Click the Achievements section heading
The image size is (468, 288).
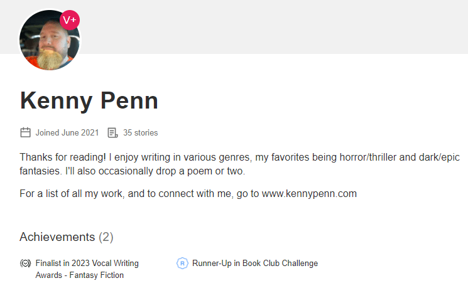point(57,237)
